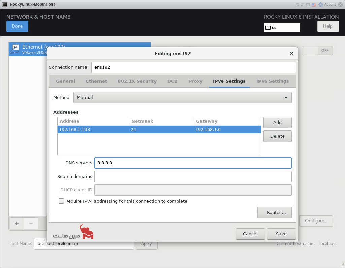Click the Ethernet network adapter icon
This screenshot has width=345, height=268.
(15, 49)
